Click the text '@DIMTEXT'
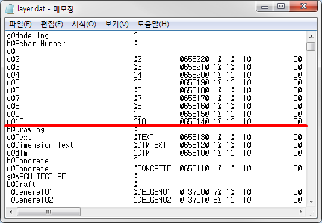The height and width of the screenshot is (223, 322). (x=150, y=145)
